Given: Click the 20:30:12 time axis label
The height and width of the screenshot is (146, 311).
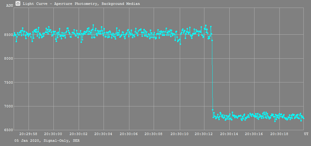Looking at the screenshot, I should tap(204, 134).
